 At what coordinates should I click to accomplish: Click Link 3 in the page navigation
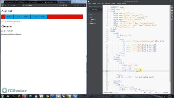pyautogui.click(x=26, y=17)
